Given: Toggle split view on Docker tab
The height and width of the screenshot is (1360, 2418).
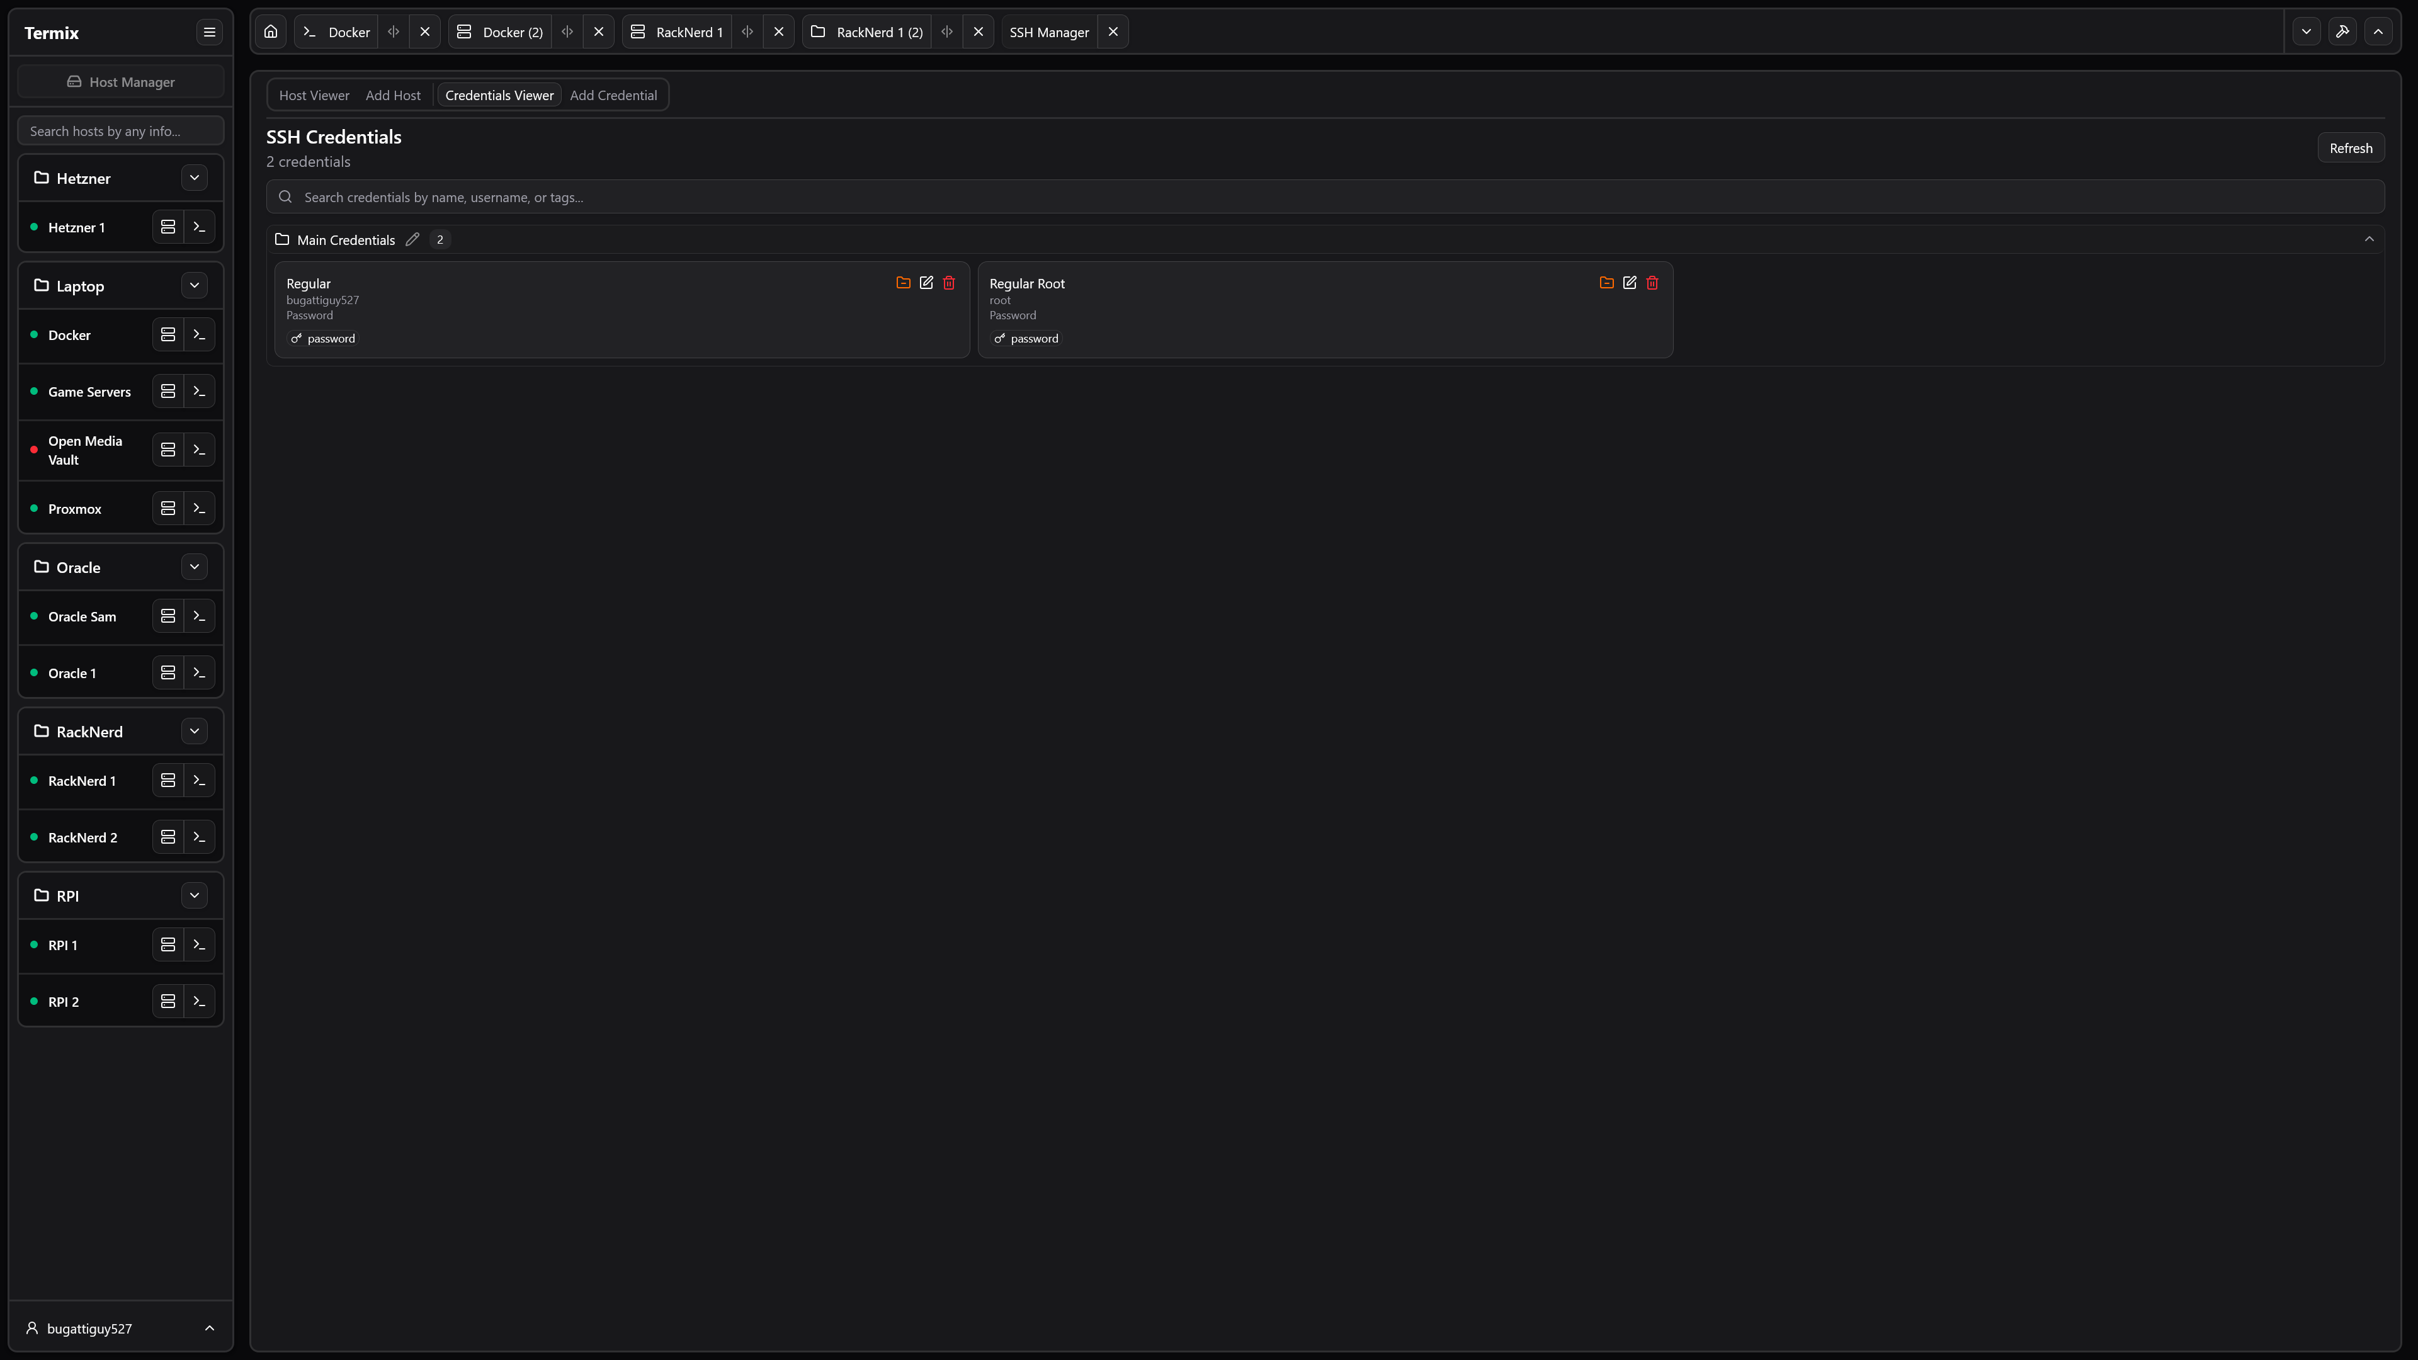Looking at the screenshot, I should pyautogui.click(x=394, y=32).
